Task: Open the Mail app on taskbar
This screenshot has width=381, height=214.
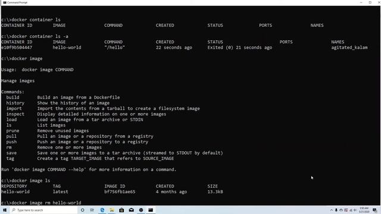Action: pyautogui.click(x=131, y=210)
